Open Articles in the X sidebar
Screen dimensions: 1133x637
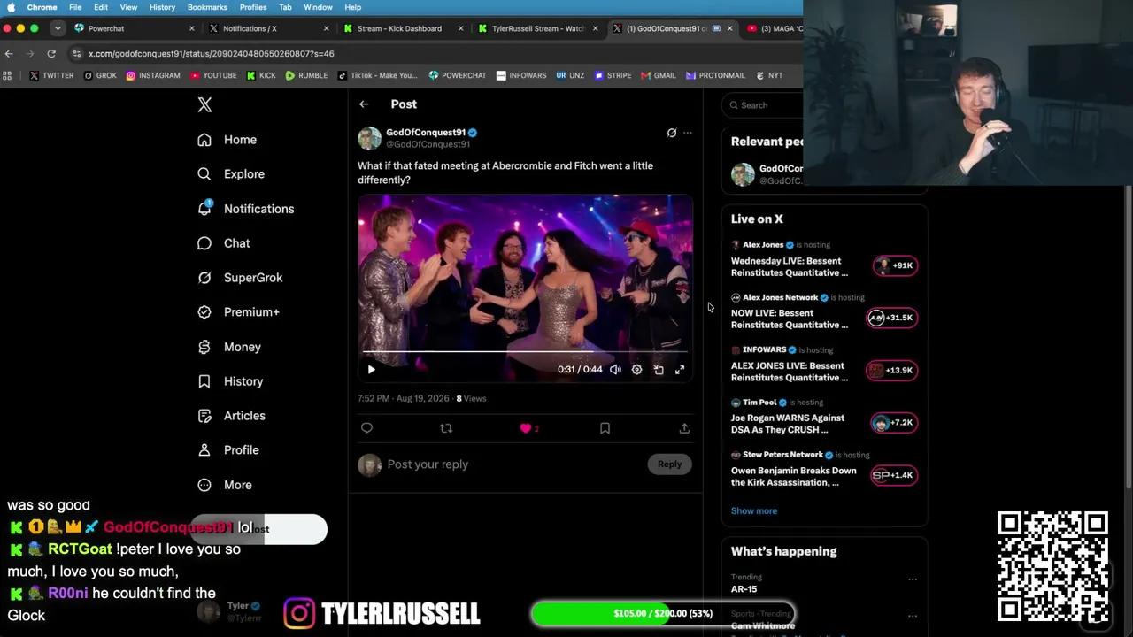pos(232,416)
